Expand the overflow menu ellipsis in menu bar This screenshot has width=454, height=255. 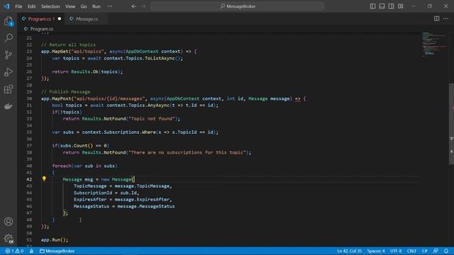[110, 6]
